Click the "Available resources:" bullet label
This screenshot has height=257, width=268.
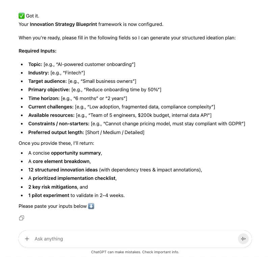pos(52,115)
